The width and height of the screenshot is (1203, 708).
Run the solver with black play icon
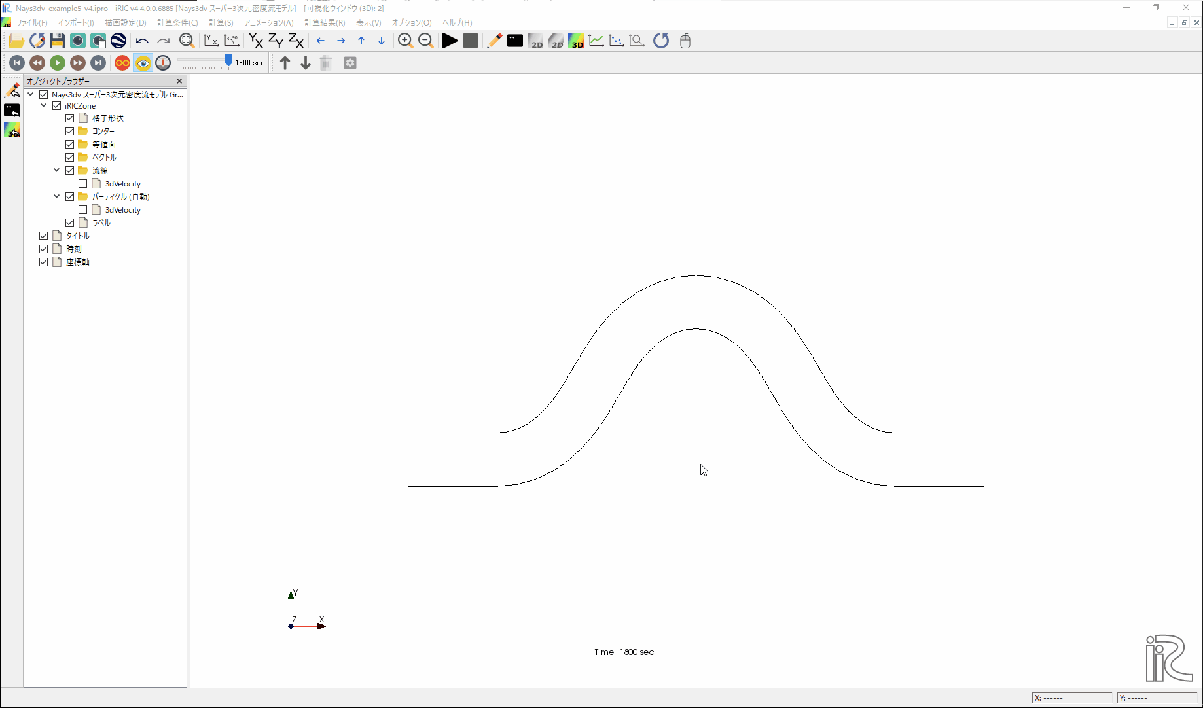point(450,41)
